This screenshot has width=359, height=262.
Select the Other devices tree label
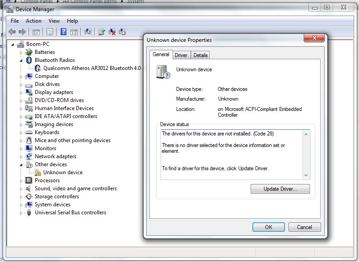click(x=50, y=164)
